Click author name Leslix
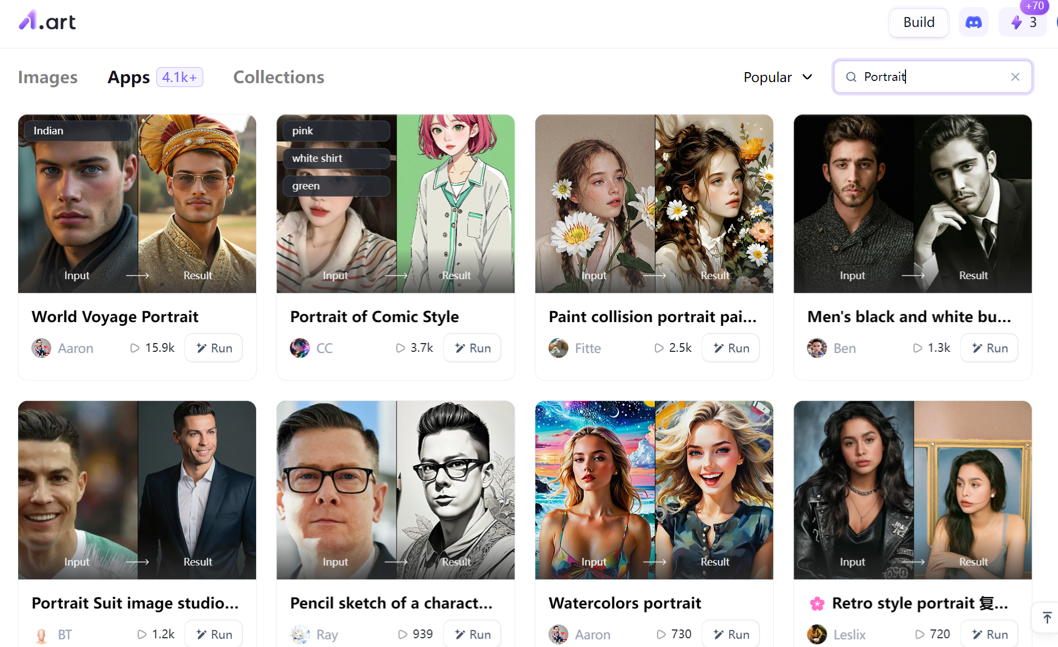This screenshot has width=1058, height=647. pos(849,634)
